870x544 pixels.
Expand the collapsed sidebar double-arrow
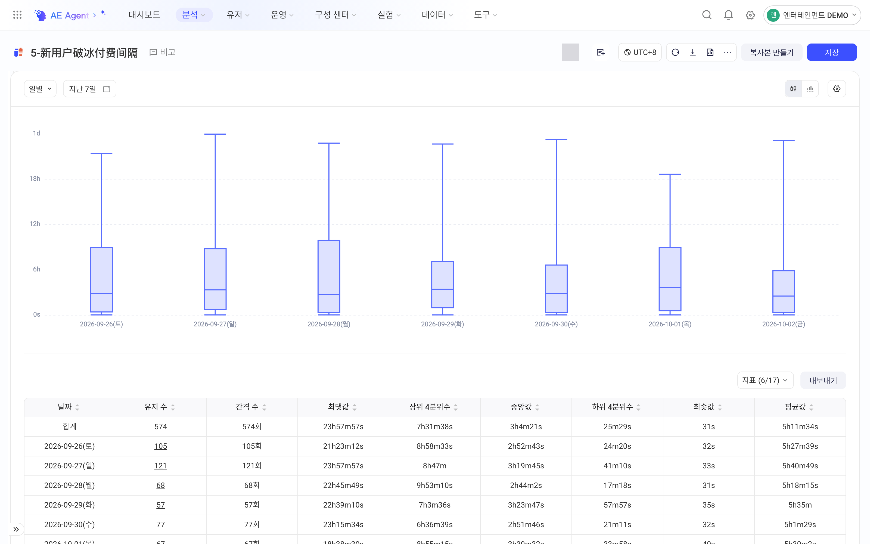pos(16,529)
